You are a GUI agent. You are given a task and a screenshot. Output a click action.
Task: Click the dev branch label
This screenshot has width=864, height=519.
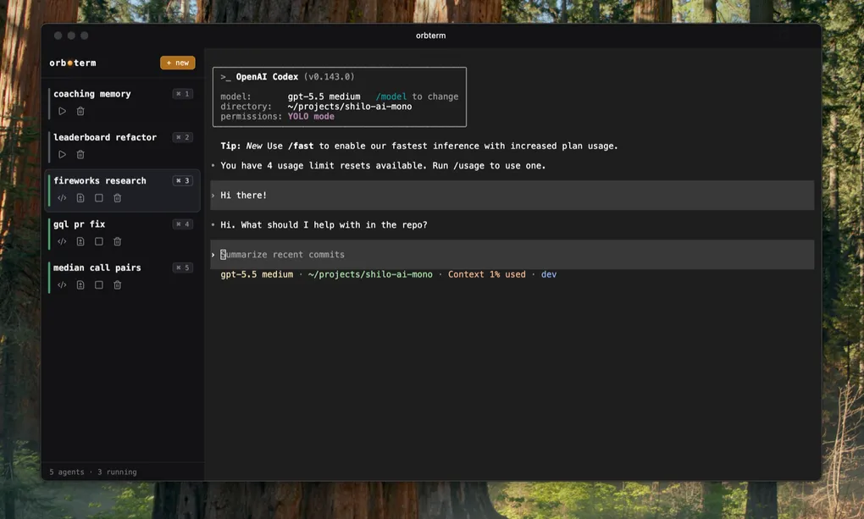[x=549, y=274]
